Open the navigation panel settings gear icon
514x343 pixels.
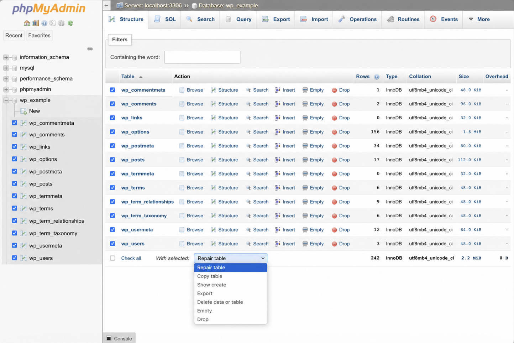point(62,23)
